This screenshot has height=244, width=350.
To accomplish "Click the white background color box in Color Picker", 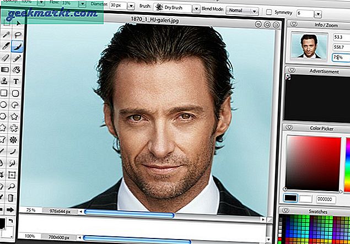I will pyautogui.click(x=305, y=199).
